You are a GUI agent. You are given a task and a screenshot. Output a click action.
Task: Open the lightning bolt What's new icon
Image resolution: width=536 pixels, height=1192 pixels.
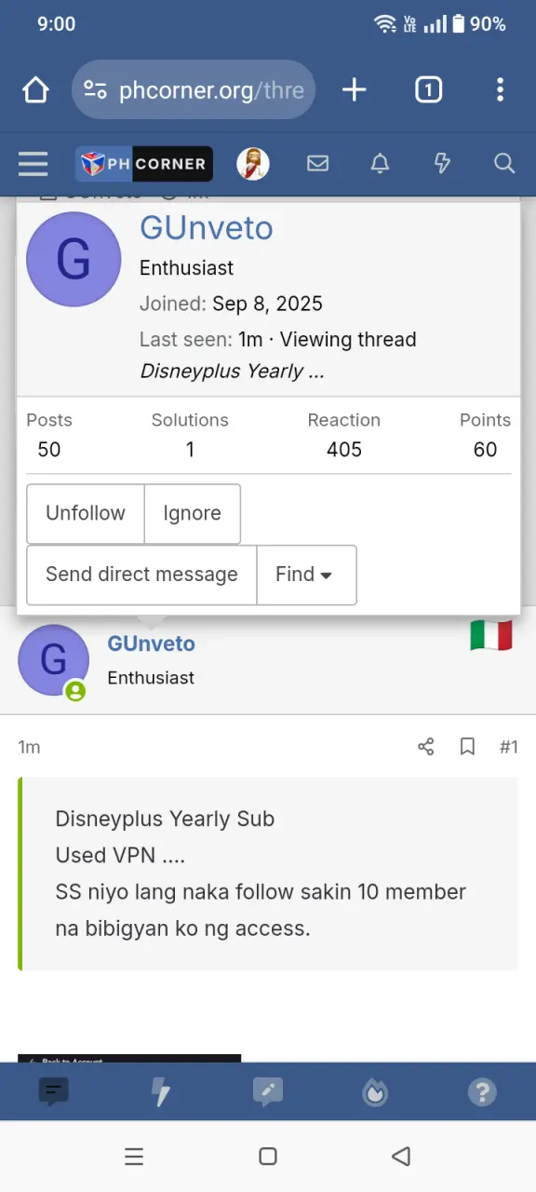[442, 164]
